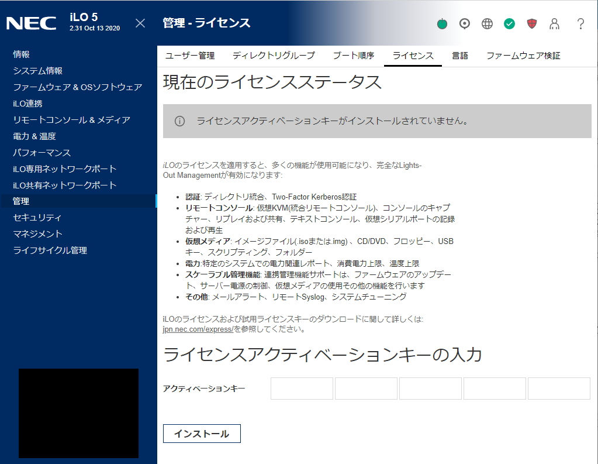Click the third activation key field

pos(430,389)
